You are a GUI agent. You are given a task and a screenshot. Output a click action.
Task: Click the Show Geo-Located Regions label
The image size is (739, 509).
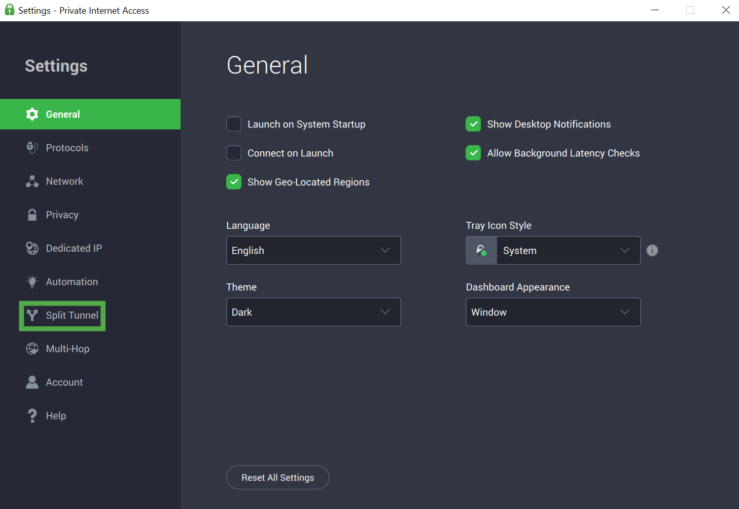(x=308, y=182)
